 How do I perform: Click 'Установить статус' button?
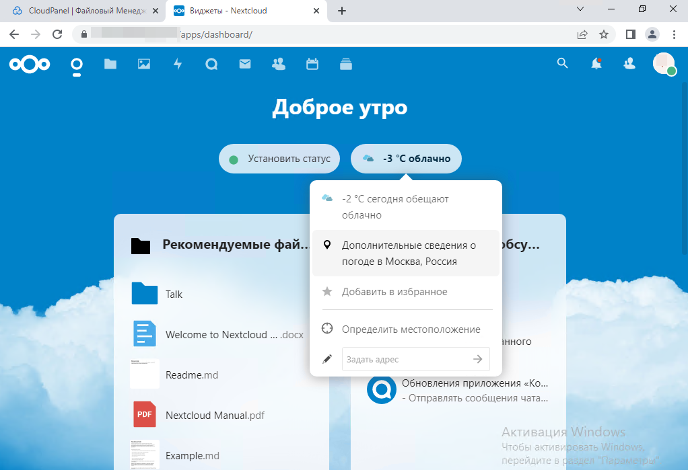tap(280, 159)
